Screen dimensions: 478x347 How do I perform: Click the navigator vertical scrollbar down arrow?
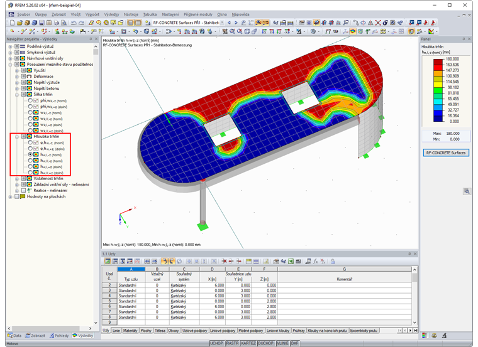(x=96, y=323)
